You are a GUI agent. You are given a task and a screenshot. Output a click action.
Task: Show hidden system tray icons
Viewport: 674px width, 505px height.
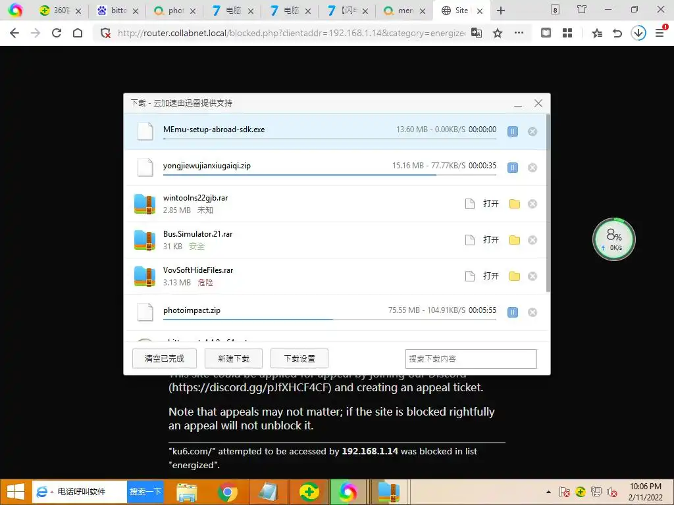(x=548, y=492)
